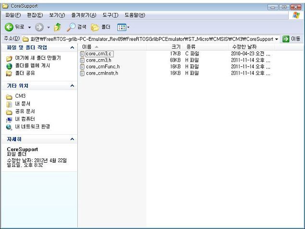Click the green Back arrow icon
305x229 pixels.
tap(9, 27)
